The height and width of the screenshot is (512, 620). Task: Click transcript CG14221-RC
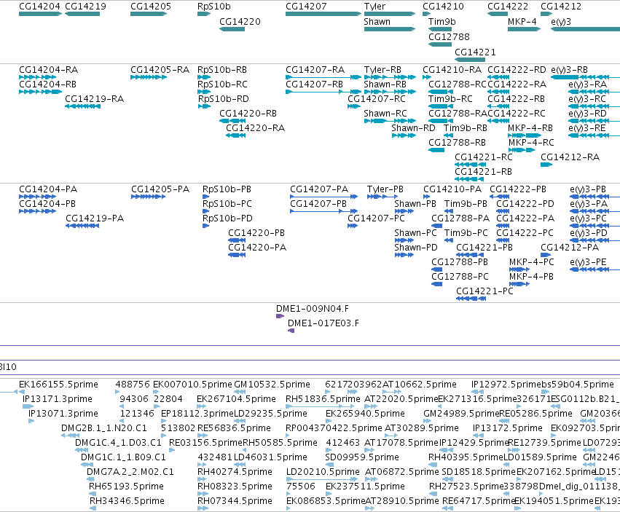pos(484,157)
